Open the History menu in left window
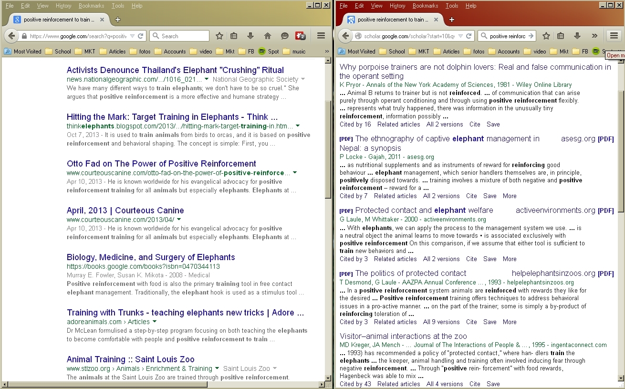 (x=63, y=6)
